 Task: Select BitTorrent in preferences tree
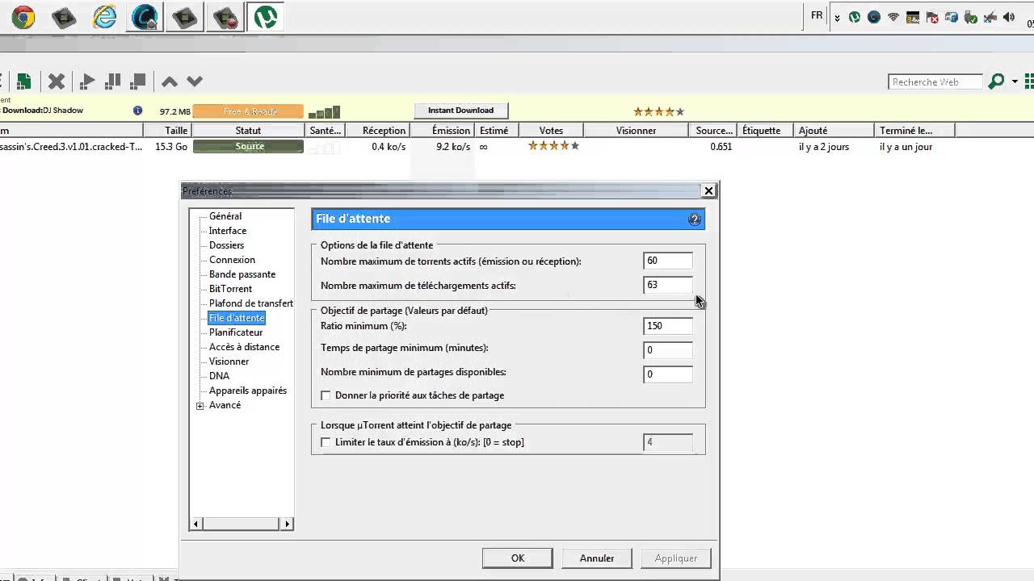click(x=230, y=289)
